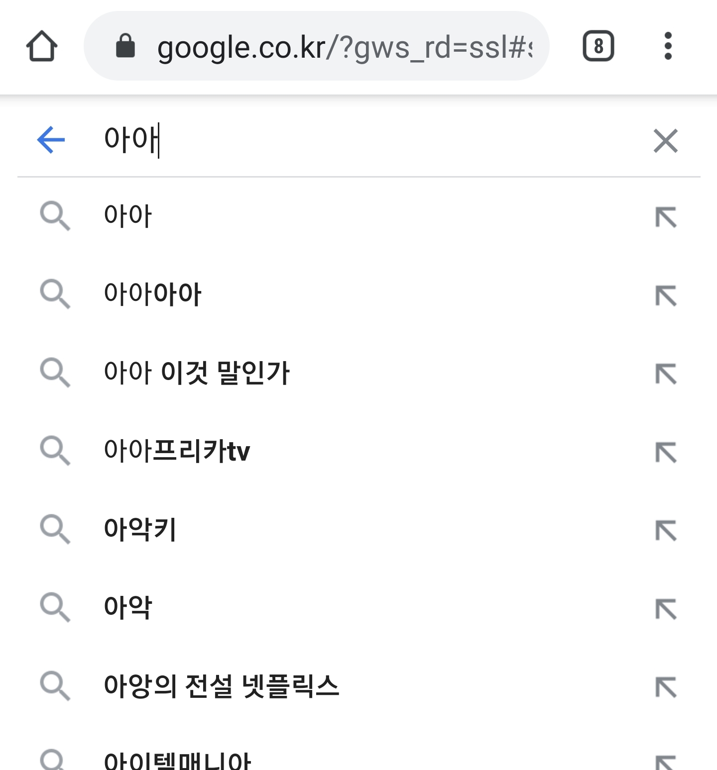Click the google.co.kr address bar
Viewport: 717px width, 770px height.
click(344, 47)
